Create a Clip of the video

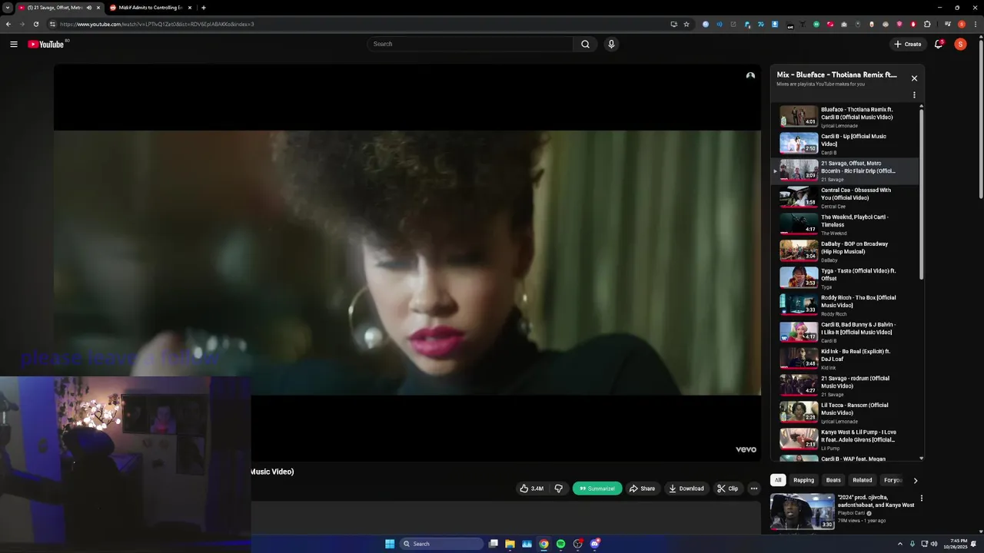tap(727, 488)
